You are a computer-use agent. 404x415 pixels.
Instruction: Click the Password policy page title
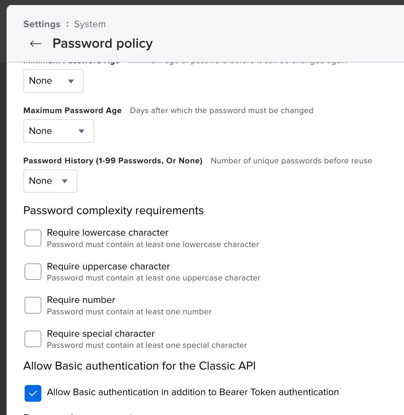tap(103, 43)
